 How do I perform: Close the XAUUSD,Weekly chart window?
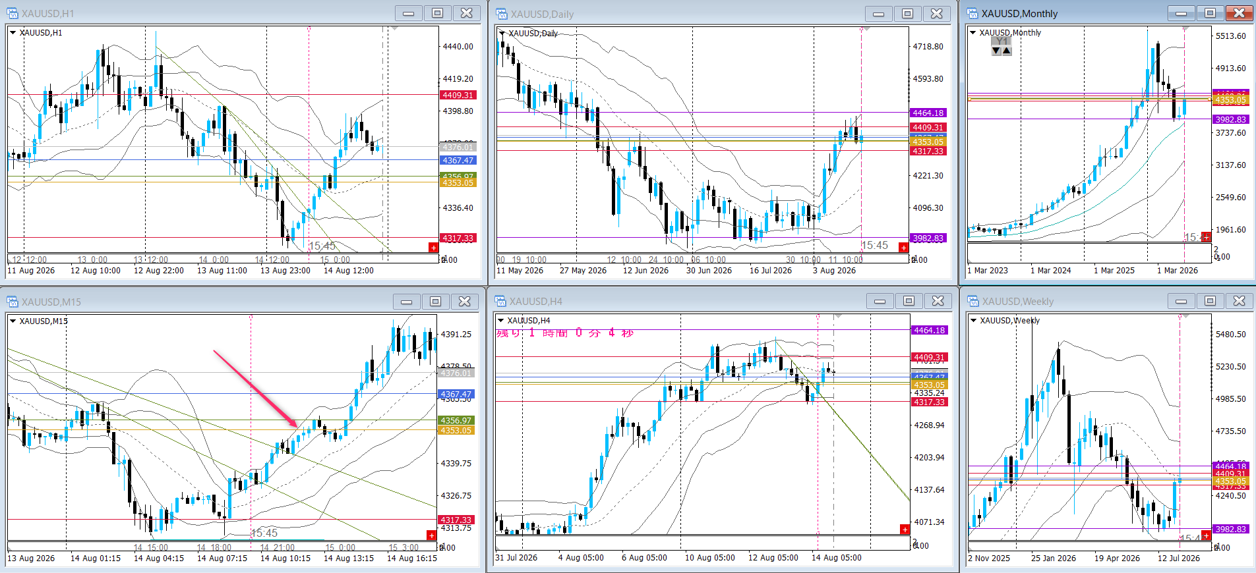pyautogui.click(x=1240, y=301)
